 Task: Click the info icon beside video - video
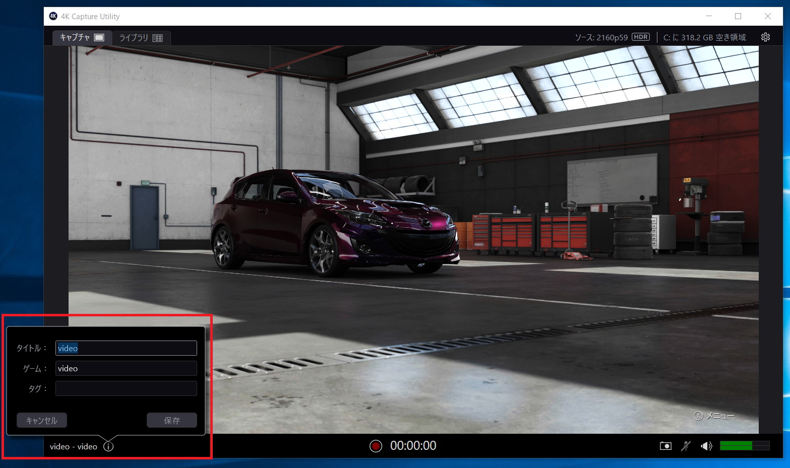(x=108, y=446)
